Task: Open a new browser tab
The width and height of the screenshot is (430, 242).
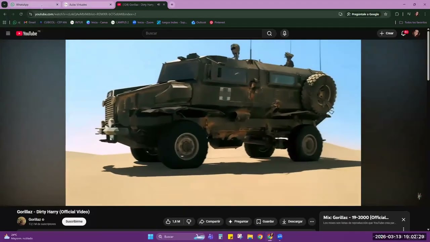Action: (172, 5)
